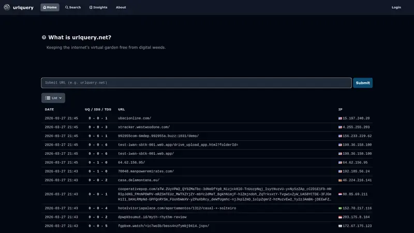Viewport: 414px width, 233px height.
Task: Open the hotelvitoriapalace.com apartamentos entry
Action: (177, 208)
